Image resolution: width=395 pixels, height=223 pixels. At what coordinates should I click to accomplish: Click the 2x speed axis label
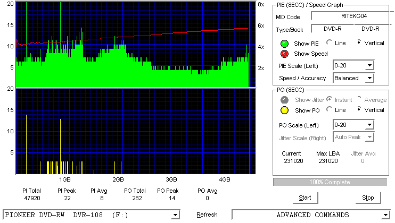(261, 68)
